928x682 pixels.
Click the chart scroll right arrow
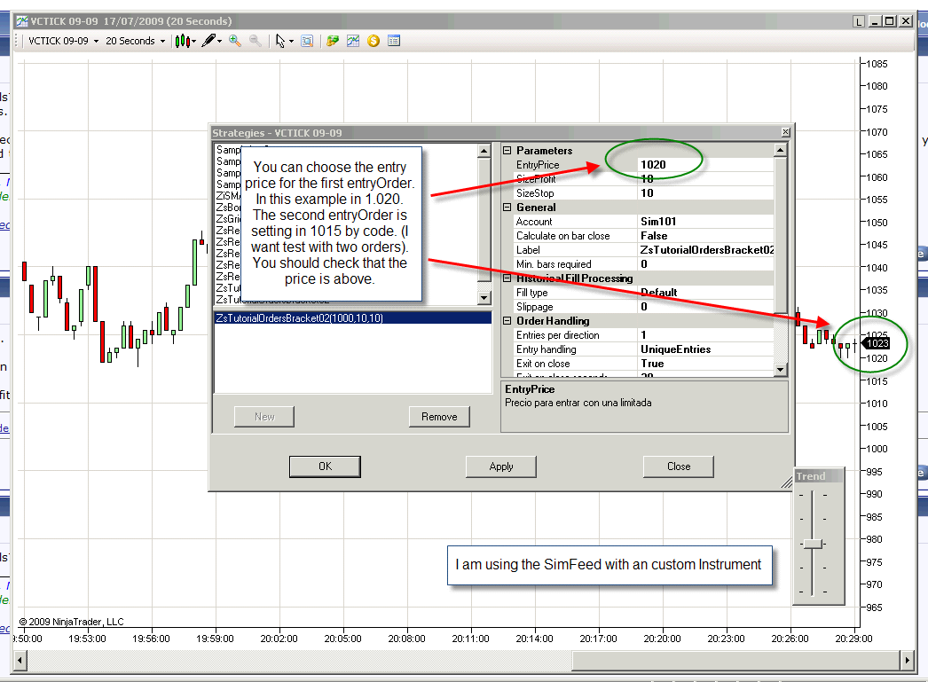[x=907, y=660]
